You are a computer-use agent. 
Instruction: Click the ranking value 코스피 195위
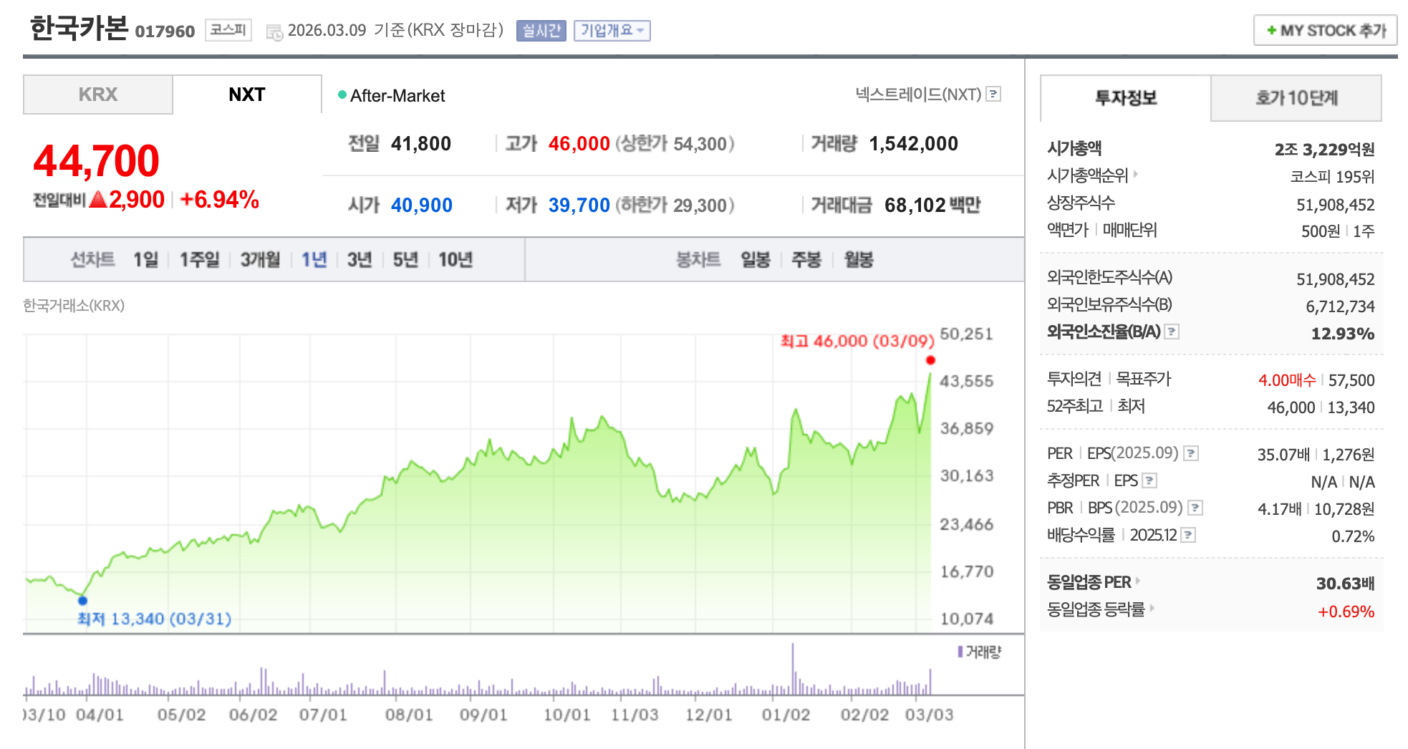coord(1332,177)
